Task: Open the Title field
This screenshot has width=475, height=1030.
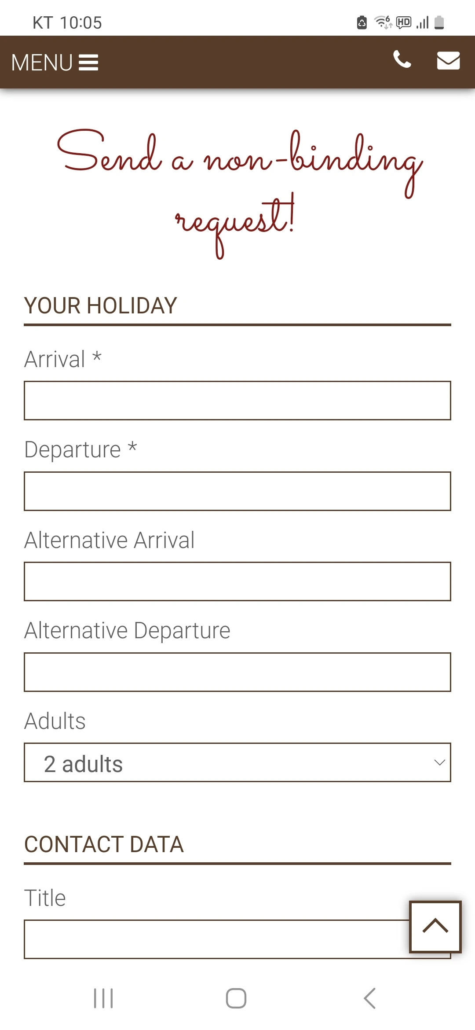Action: [x=216, y=939]
